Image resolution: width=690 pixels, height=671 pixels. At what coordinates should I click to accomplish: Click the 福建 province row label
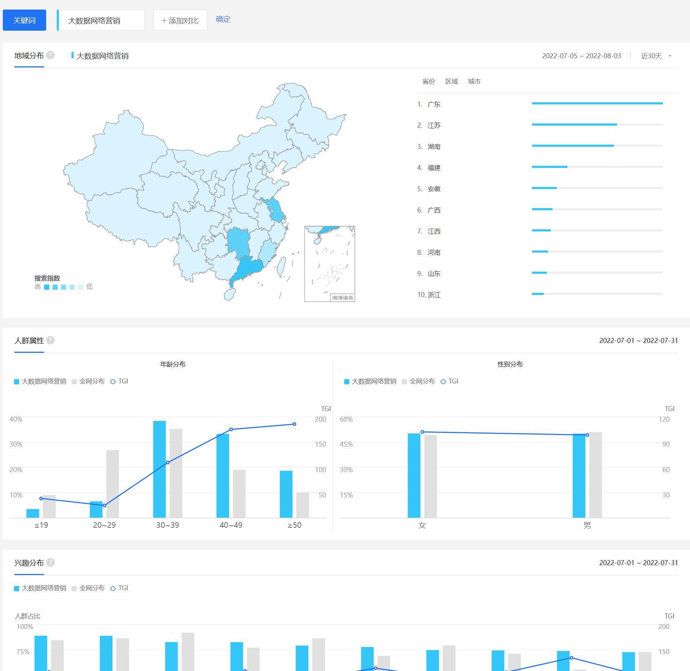pos(434,168)
